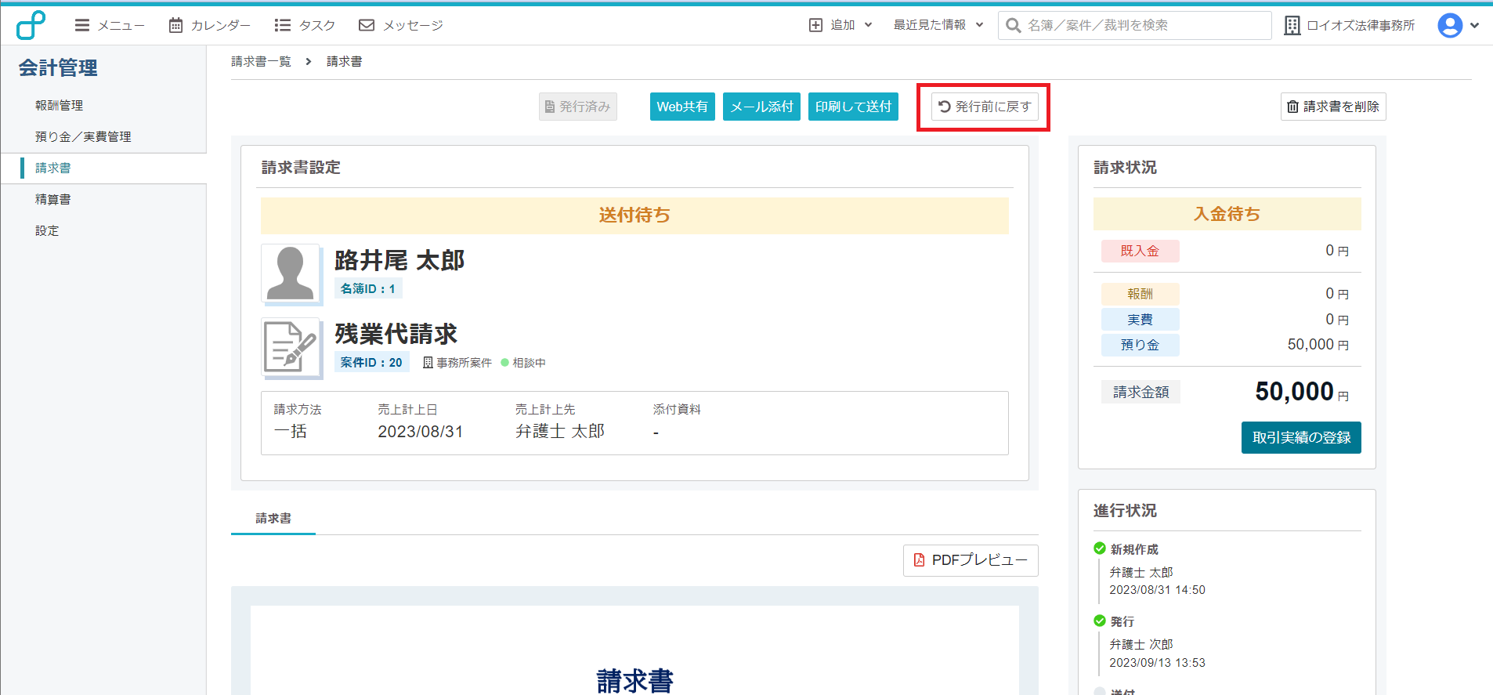Screen dimensions: 1493x695
Task: Click the 売上計上日 value 2023/08/31
Action: click(420, 432)
